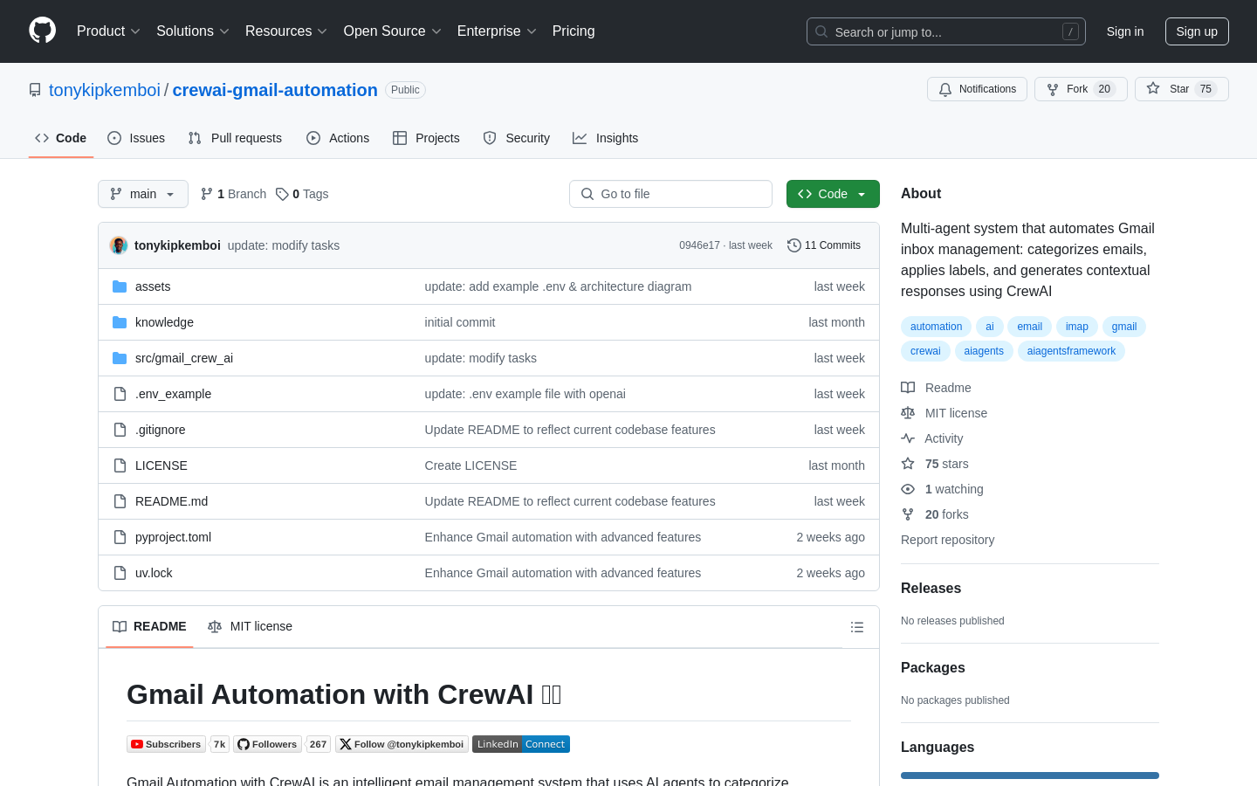Open the GitHub home logo
This screenshot has height=786, width=1257.
click(42, 31)
